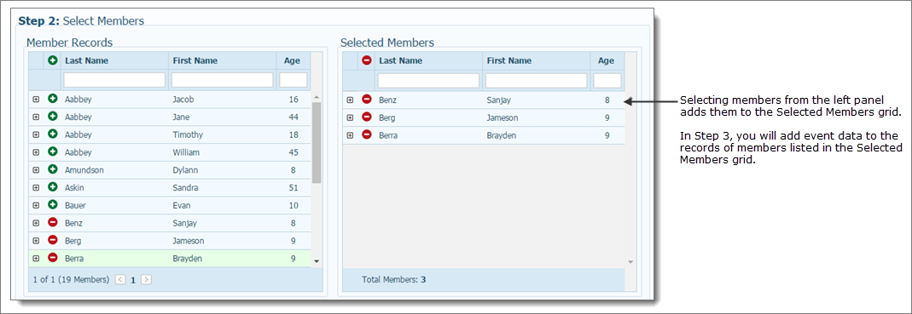Click age 44 in Jane Aabbey's row
The width and height of the screenshot is (912, 314).
293,117
